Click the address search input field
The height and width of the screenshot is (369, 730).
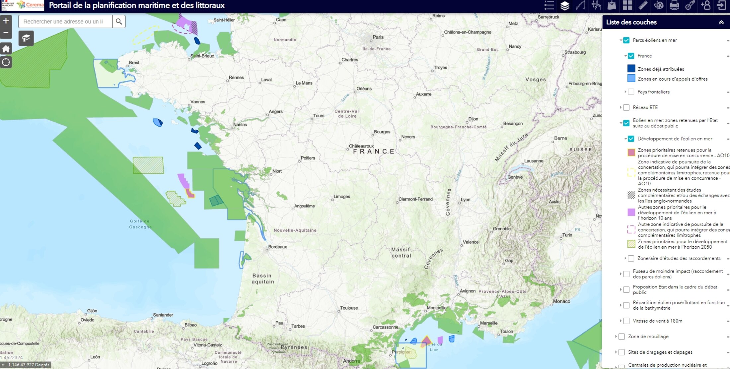[x=65, y=22]
